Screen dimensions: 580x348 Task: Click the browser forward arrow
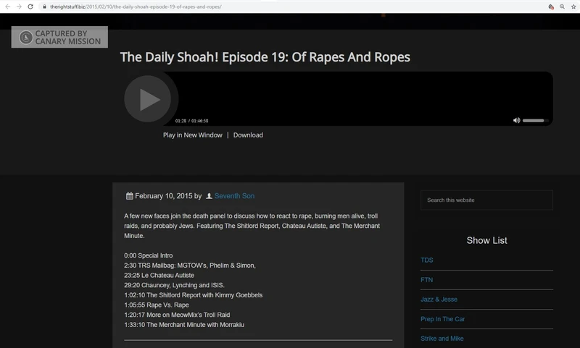pyautogui.click(x=17, y=6)
